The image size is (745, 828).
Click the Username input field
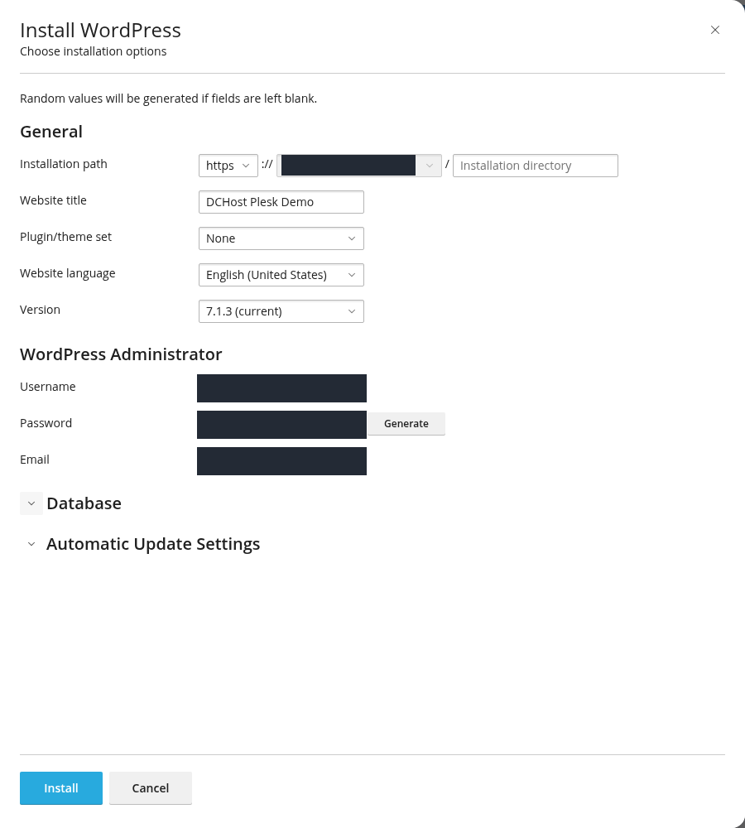pos(281,388)
